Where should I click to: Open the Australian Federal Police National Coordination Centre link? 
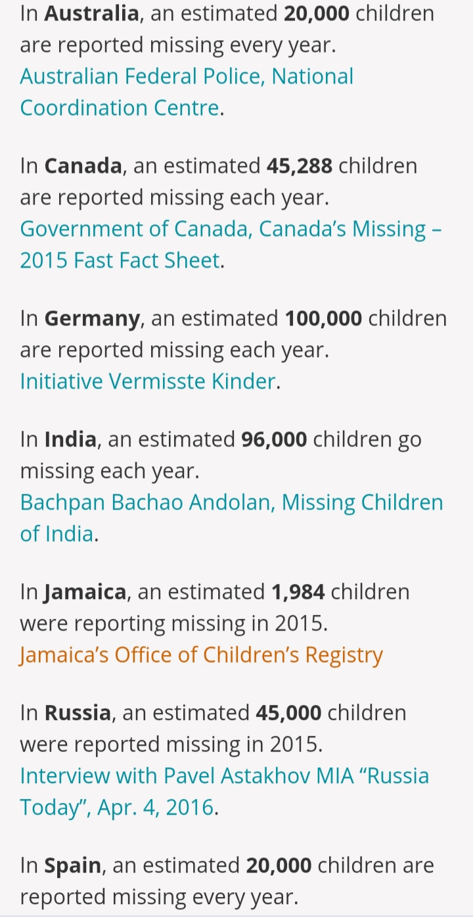click(187, 92)
